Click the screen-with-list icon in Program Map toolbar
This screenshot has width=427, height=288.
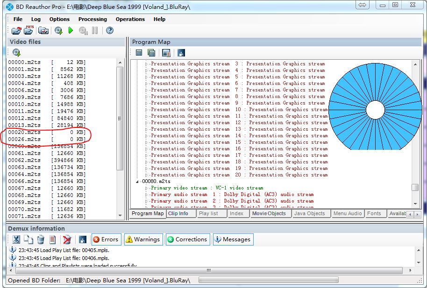click(166, 53)
